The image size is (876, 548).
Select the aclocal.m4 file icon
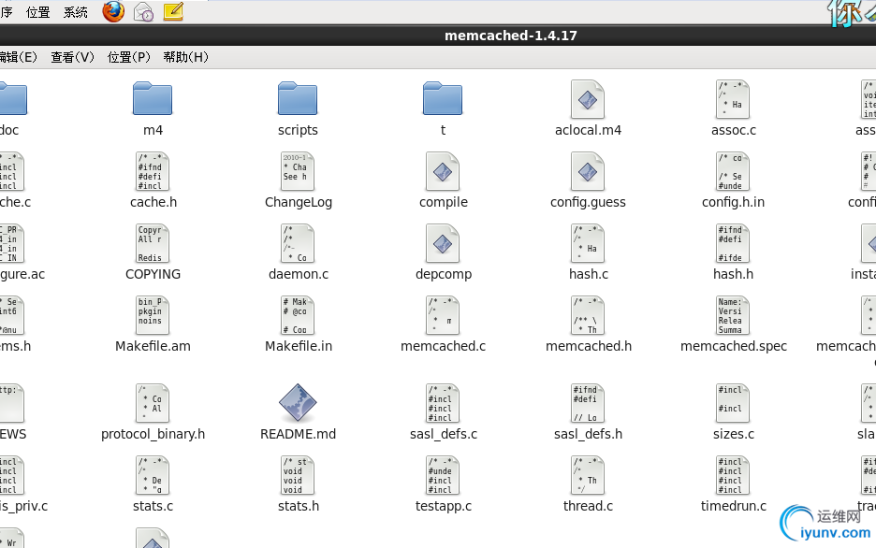tap(588, 99)
